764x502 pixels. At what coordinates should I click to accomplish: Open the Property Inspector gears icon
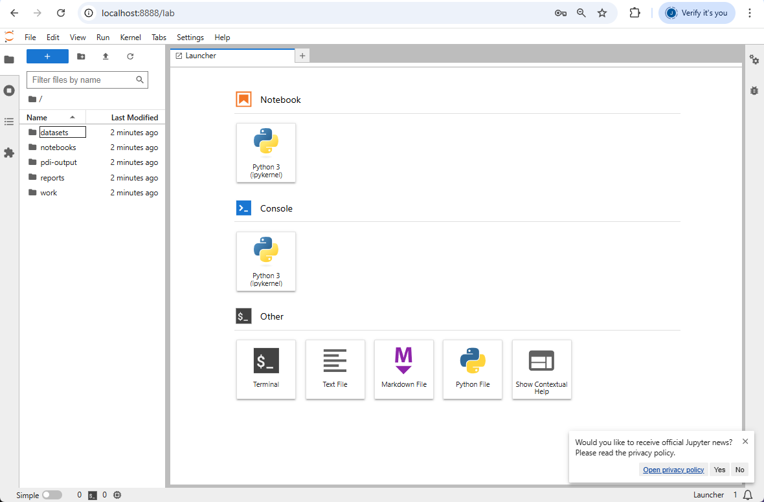754,60
